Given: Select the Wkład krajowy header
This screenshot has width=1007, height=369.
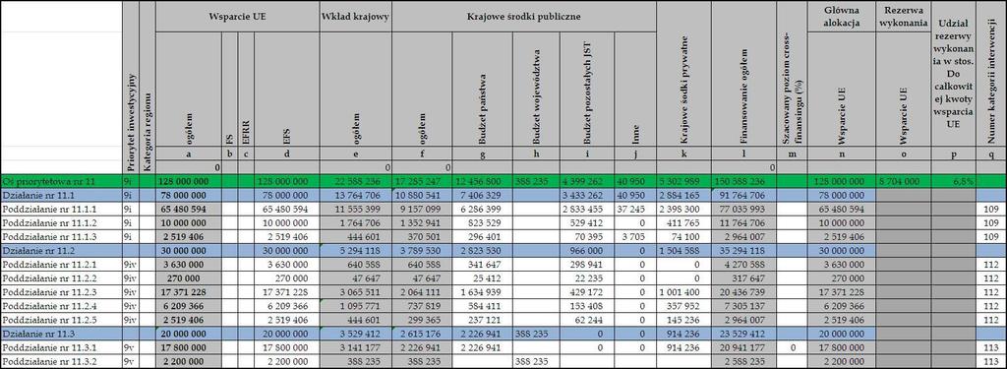Looking at the screenshot, I should tap(355, 16).
